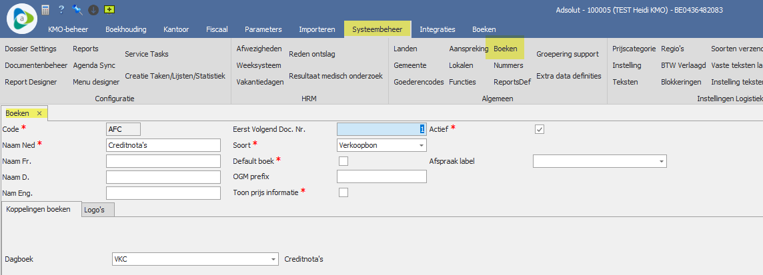The height and width of the screenshot is (275, 763).
Task: Click the help question mark icon
Action: (x=61, y=9)
